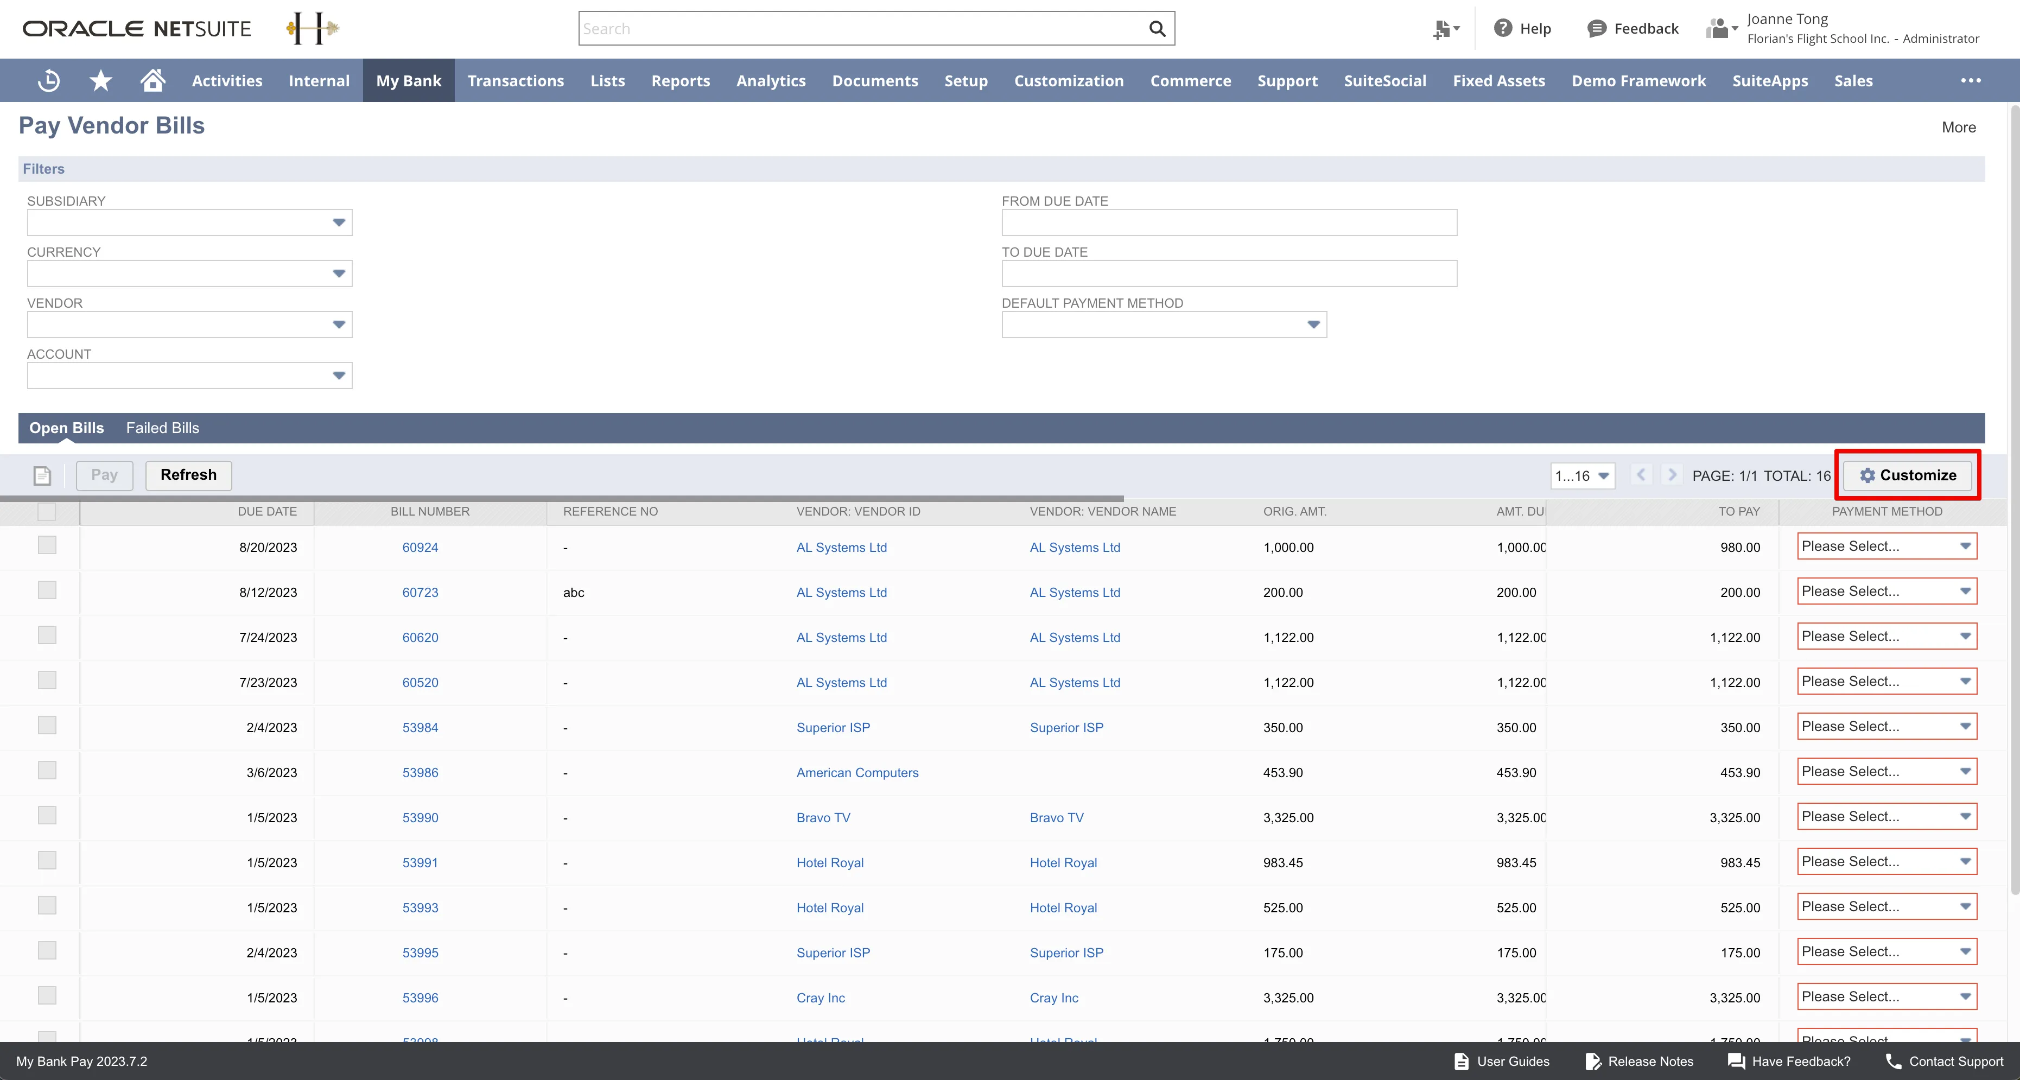Click the search magnifier icon
The width and height of the screenshot is (2020, 1080).
coord(1158,29)
